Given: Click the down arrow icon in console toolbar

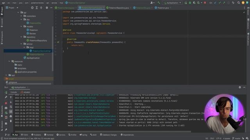Looking at the screenshot, I should pos(11,102).
